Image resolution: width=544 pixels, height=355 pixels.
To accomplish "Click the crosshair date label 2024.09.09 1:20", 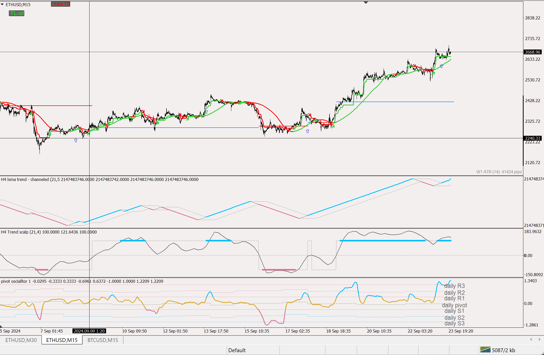I will (x=89, y=331).
